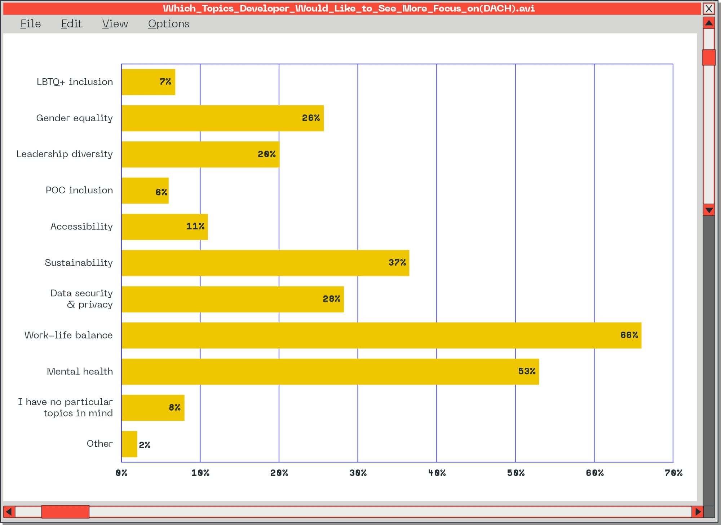The image size is (721, 525).
Task: Open the View menu
Action: [x=115, y=24]
